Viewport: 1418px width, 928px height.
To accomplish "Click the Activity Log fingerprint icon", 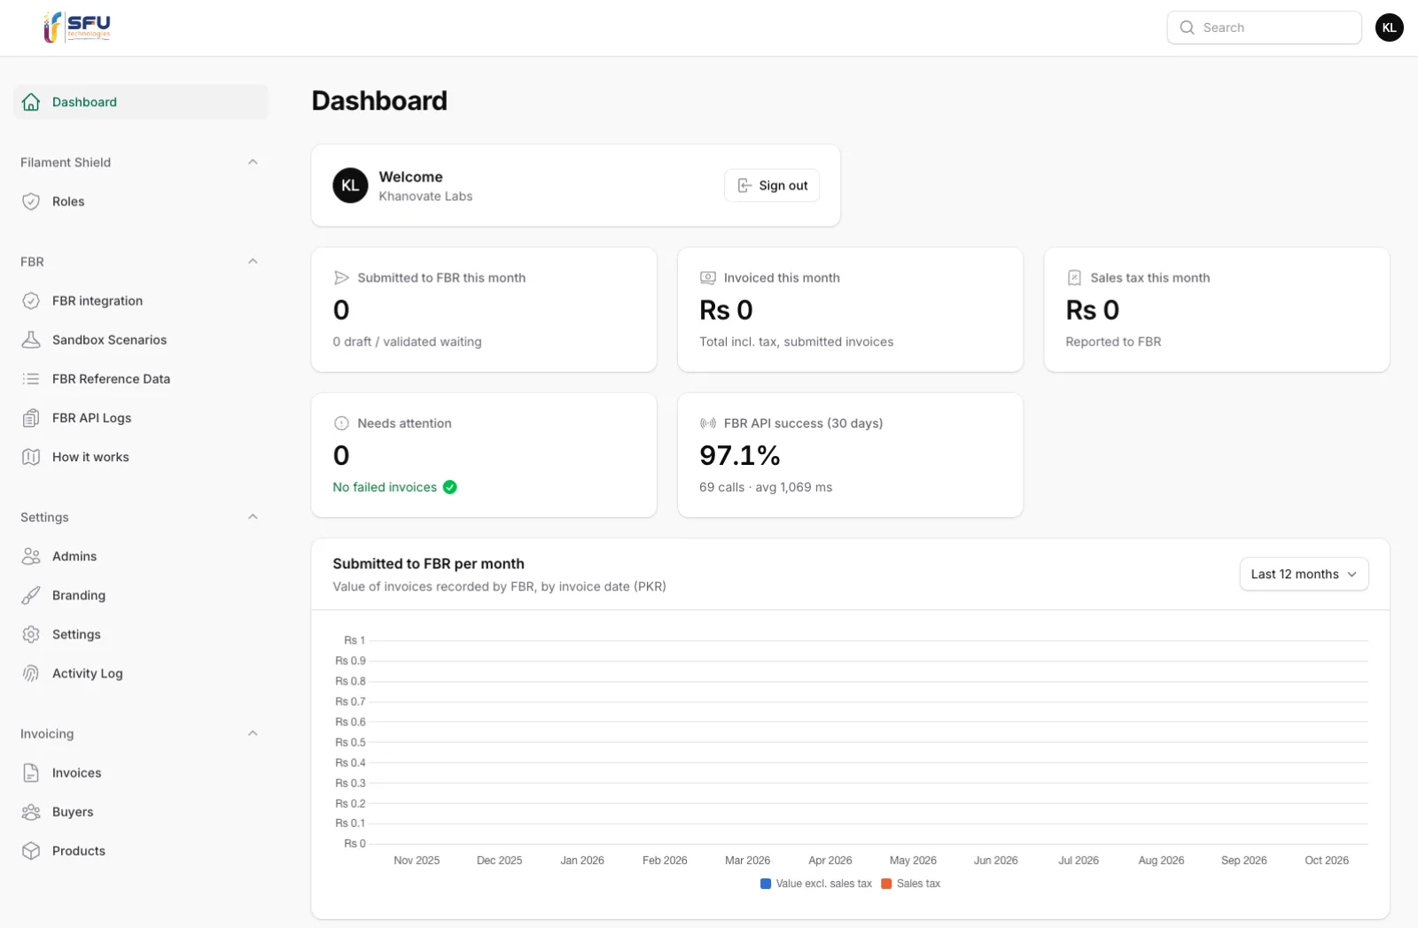I will pos(31,673).
